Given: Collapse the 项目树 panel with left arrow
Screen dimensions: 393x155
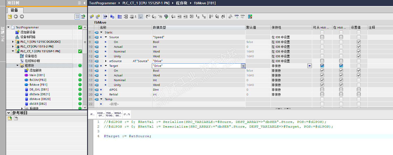Looking at the screenshot, I should point(84,3).
